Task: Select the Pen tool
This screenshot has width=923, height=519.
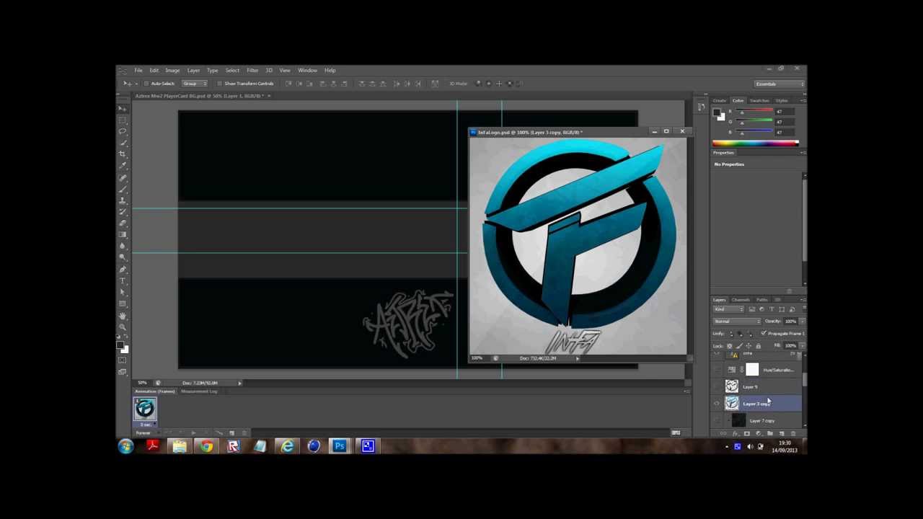Action: pyautogui.click(x=123, y=270)
